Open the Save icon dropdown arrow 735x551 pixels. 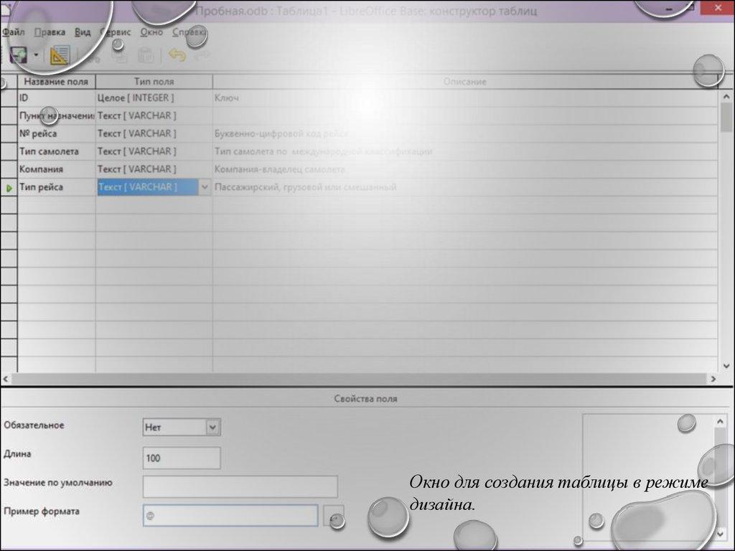click(36, 55)
